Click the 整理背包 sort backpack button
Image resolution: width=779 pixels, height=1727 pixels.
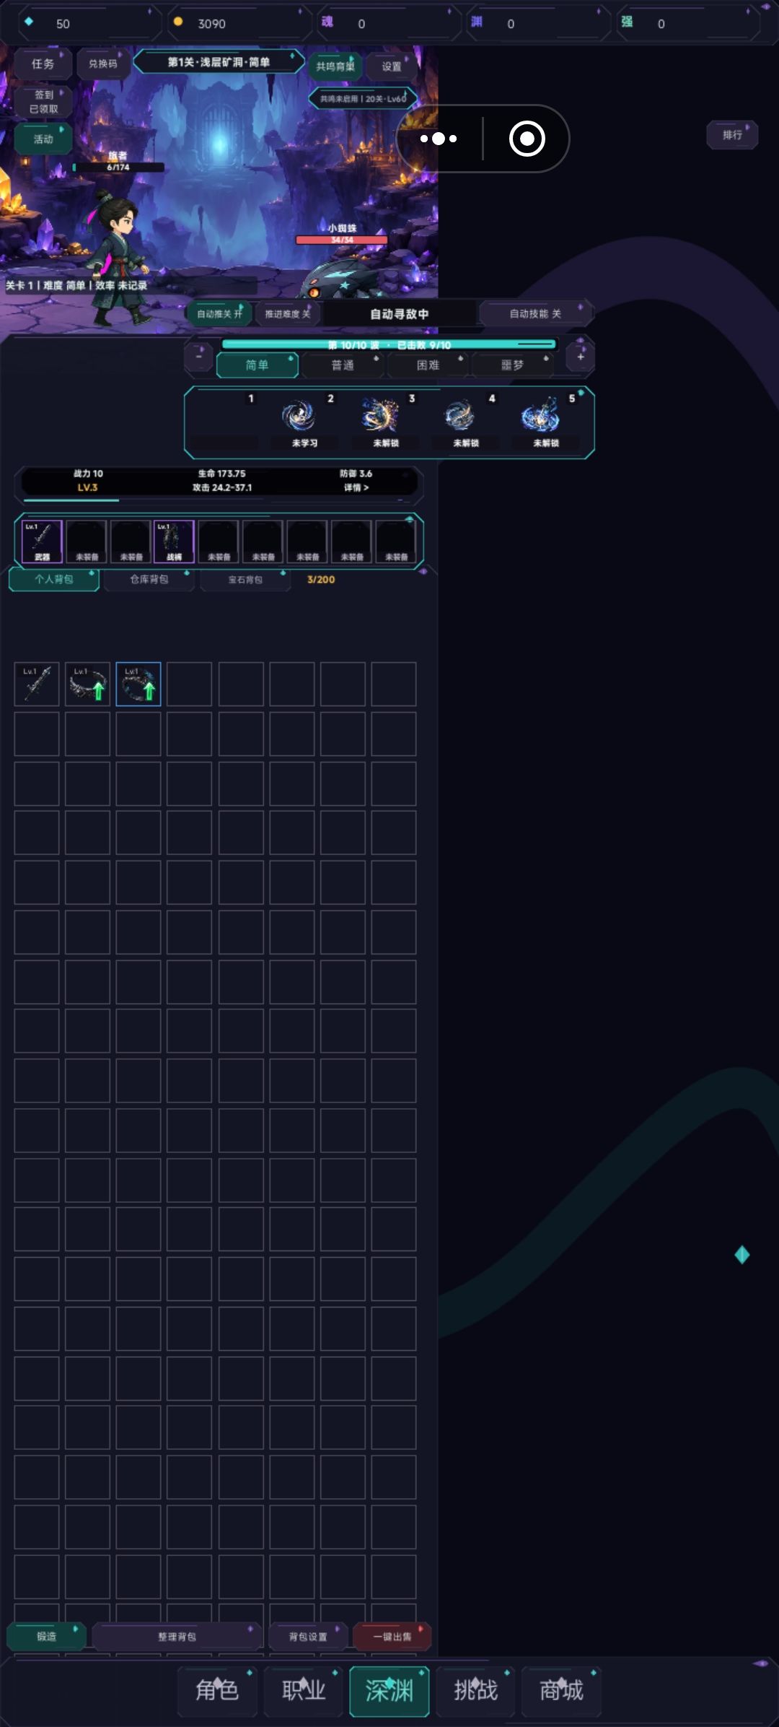click(x=177, y=1637)
